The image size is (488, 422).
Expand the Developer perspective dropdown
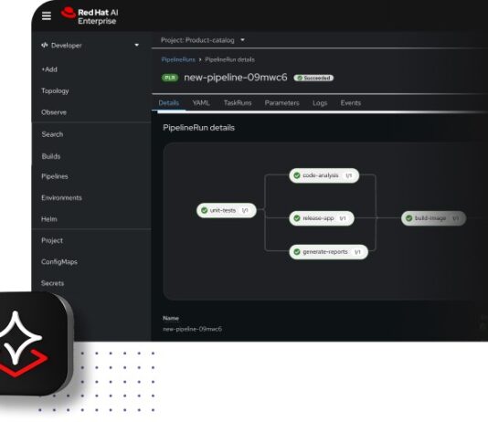coord(136,45)
